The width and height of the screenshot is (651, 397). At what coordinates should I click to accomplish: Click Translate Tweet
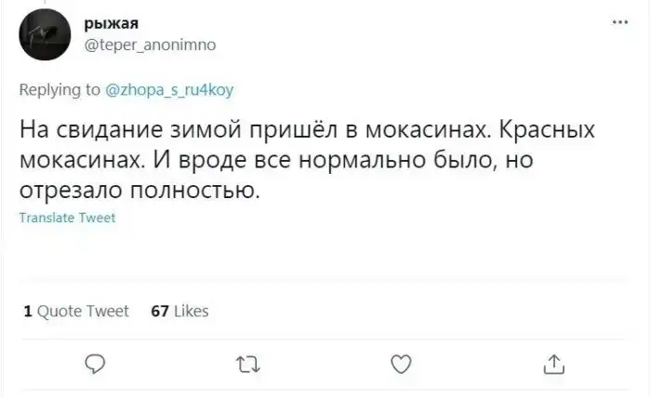(67, 218)
